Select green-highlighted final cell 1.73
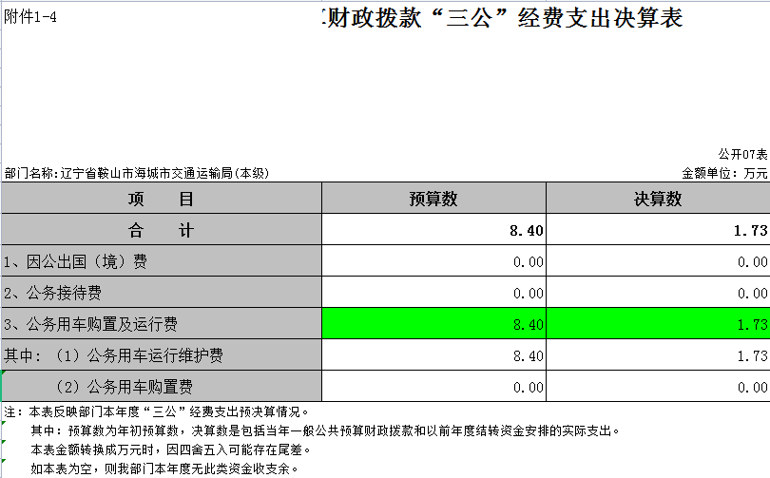This screenshot has width=770, height=478. tap(658, 324)
